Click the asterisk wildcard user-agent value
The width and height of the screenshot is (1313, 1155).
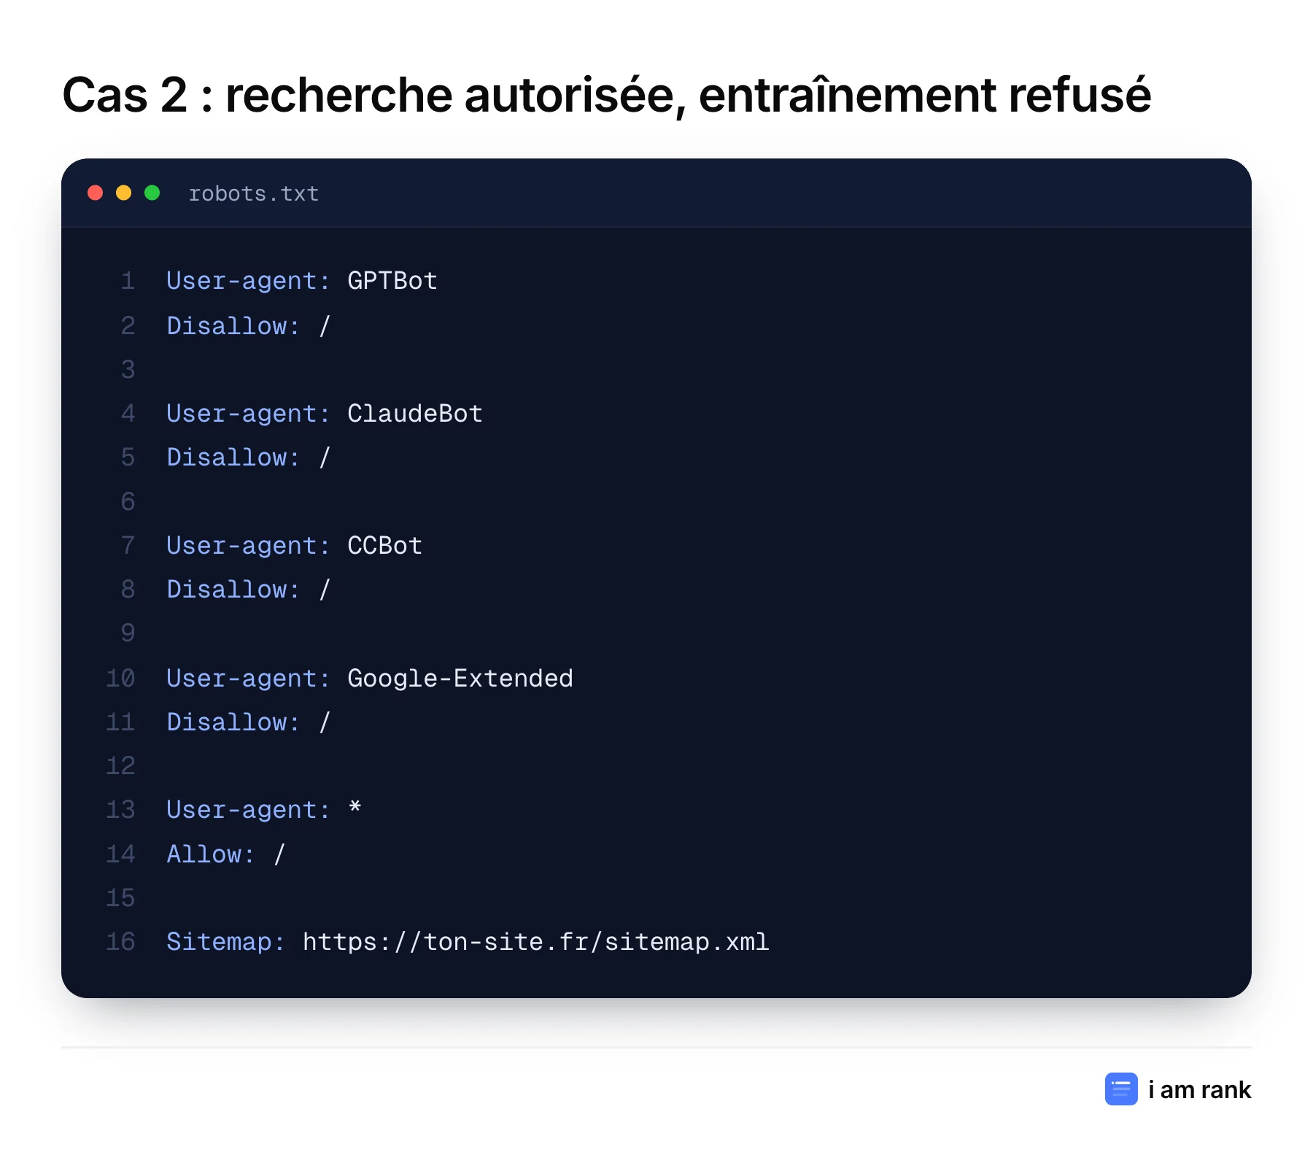(x=355, y=807)
